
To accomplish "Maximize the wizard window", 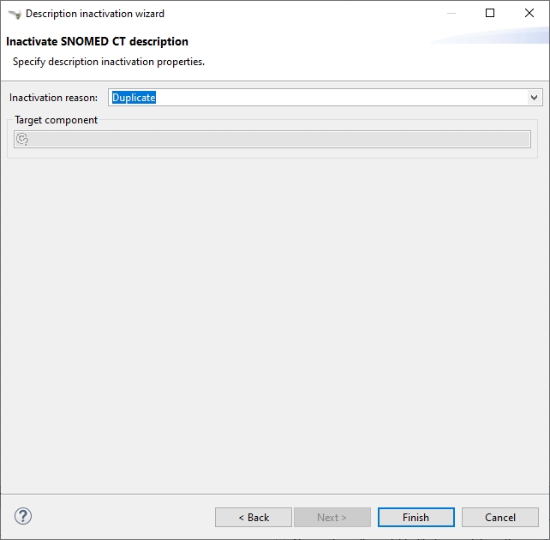I will 490,14.
